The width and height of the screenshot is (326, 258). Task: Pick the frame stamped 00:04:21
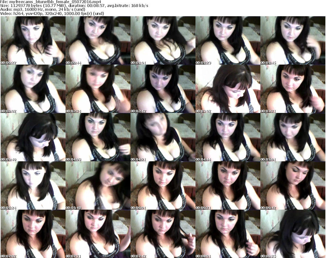pyautogui.click(x=163, y=137)
